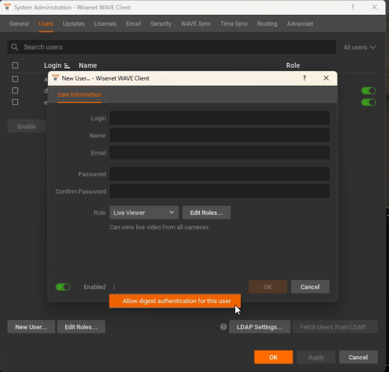
Task: Click into the Confirm Password field
Action: click(219, 191)
